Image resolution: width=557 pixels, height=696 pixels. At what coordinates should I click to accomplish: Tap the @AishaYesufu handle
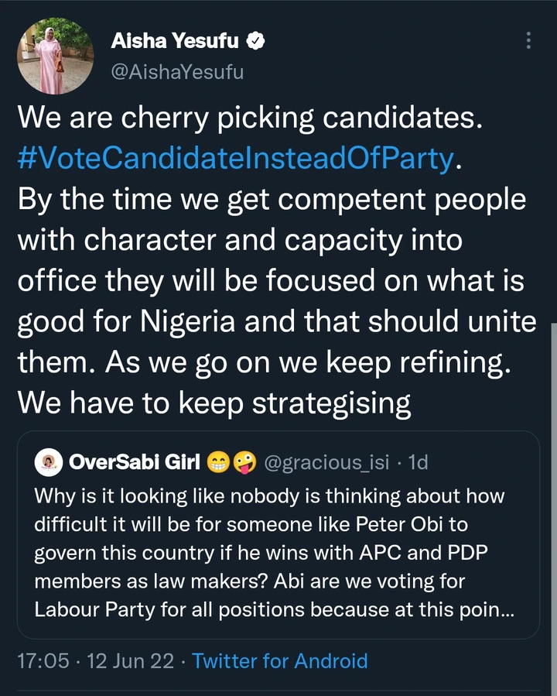click(177, 72)
